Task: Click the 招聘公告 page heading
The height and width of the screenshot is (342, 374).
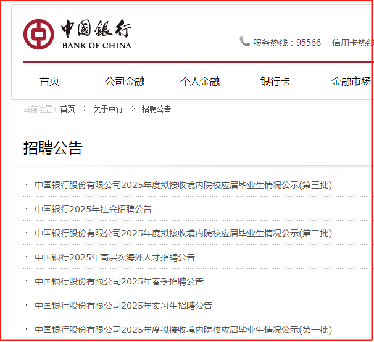Action: pyautogui.click(x=53, y=148)
